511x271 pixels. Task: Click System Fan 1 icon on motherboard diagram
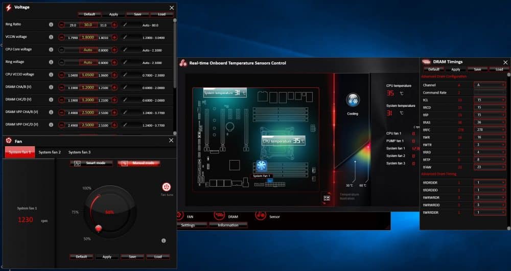261,166
